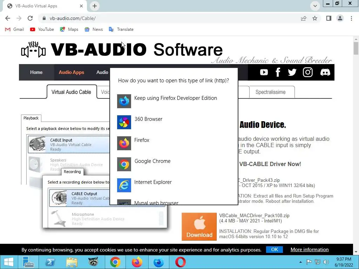Image resolution: width=359 pixels, height=269 pixels.
Task: Open the Windows Start button
Action: click(x=8, y=262)
